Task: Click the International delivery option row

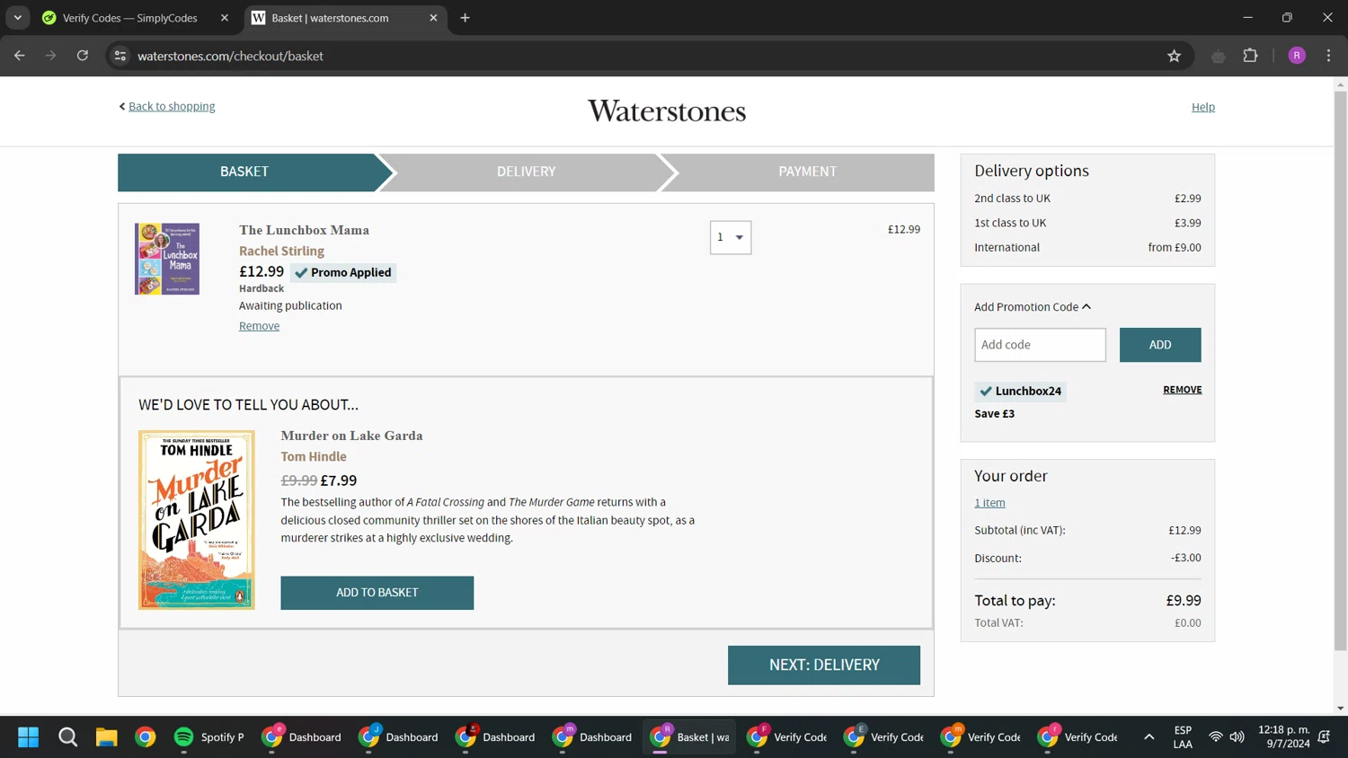Action: point(1087,247)
